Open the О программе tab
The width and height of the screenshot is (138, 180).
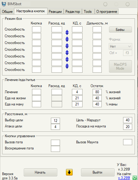[x=107, y=12]
